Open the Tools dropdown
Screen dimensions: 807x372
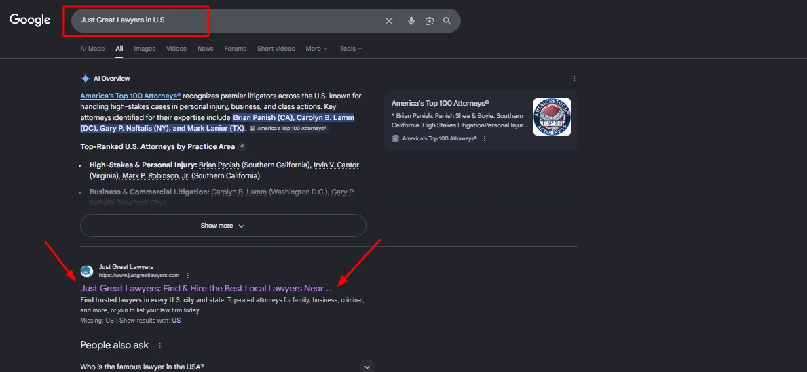350,49
